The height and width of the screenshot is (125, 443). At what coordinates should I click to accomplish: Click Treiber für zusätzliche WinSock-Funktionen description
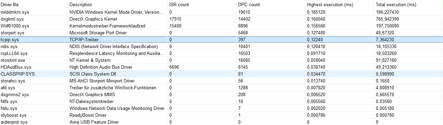[x=113, y=88]
